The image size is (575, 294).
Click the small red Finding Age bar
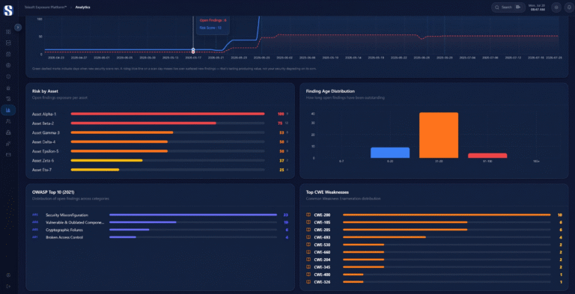coord(487,156)
